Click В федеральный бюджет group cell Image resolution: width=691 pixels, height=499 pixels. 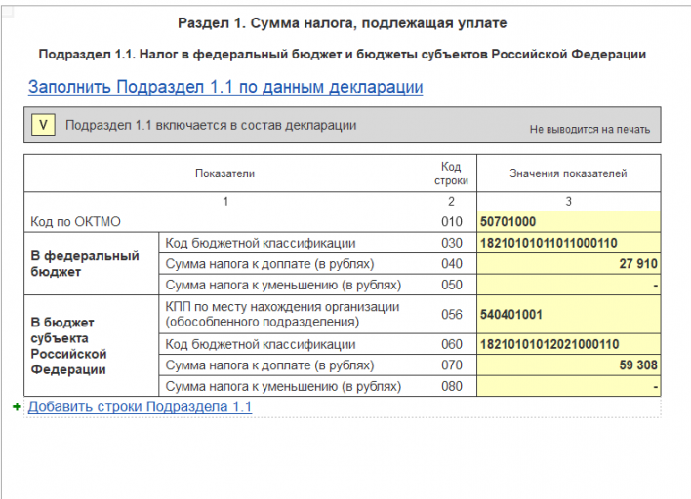[91, 264]
